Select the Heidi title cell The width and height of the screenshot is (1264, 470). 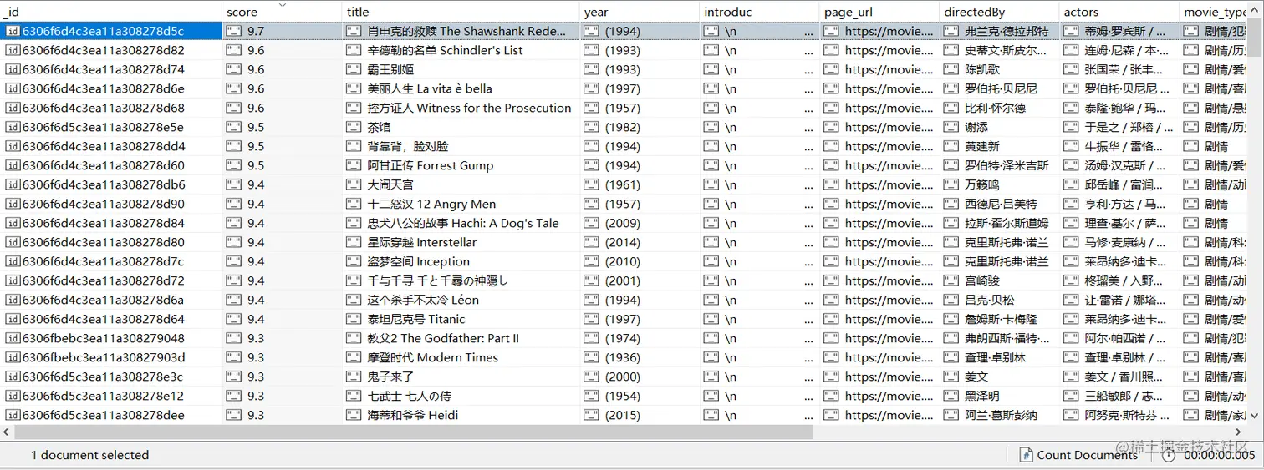pos(461,415)
